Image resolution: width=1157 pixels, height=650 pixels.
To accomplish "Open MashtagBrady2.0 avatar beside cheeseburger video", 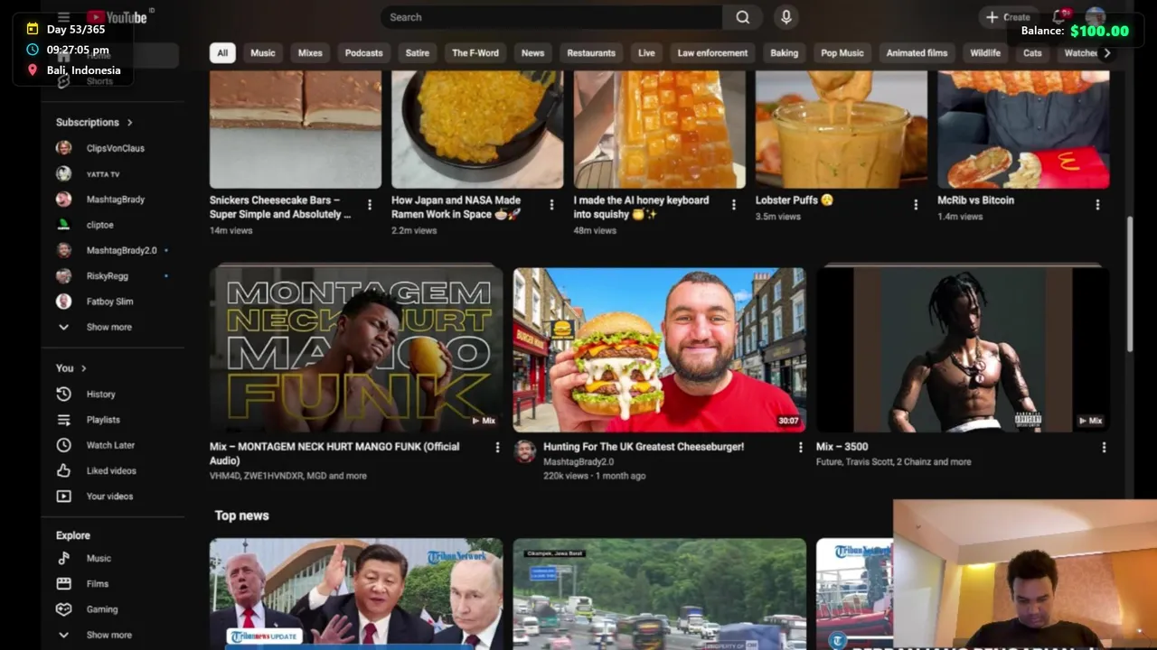I will pos(524,451).
